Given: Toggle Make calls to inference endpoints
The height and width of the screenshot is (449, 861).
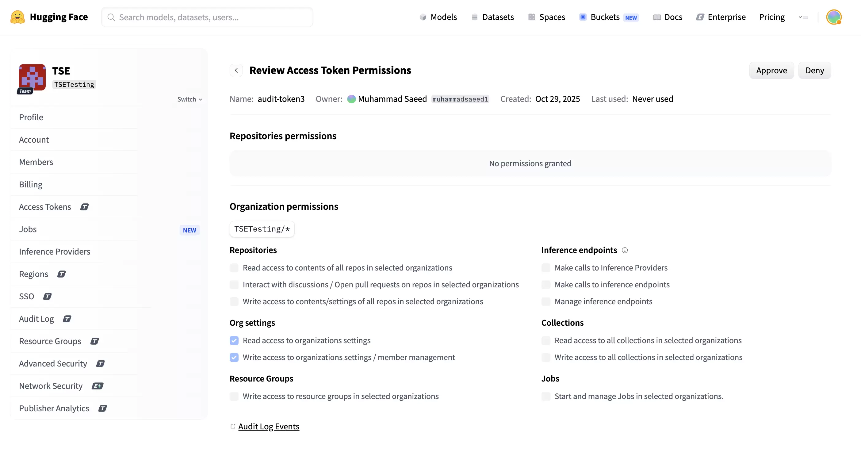Looking at the screenshot, I should click(x=546, y=285).
